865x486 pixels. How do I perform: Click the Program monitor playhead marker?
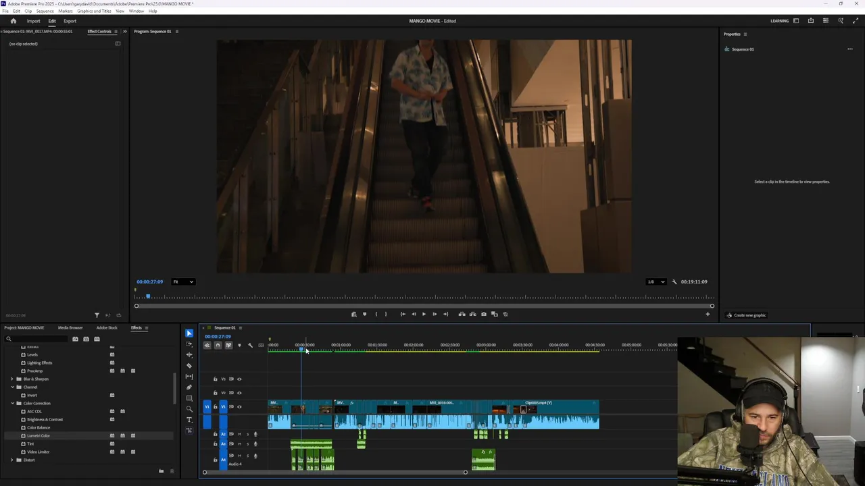pos(148,296)
